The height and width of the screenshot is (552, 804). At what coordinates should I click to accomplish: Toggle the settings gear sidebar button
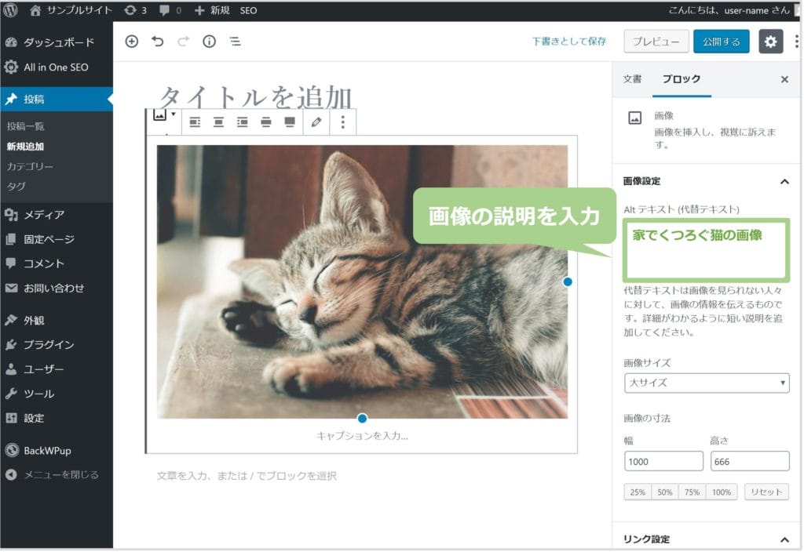coord(770,42)
